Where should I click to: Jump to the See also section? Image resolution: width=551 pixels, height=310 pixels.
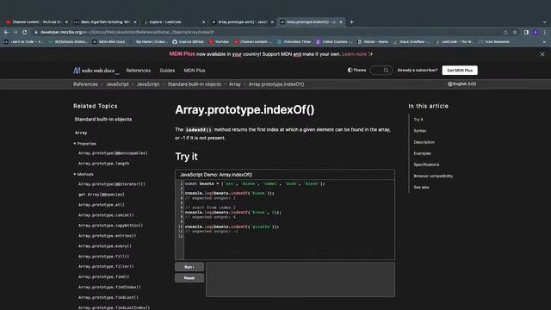click(421, 188)
